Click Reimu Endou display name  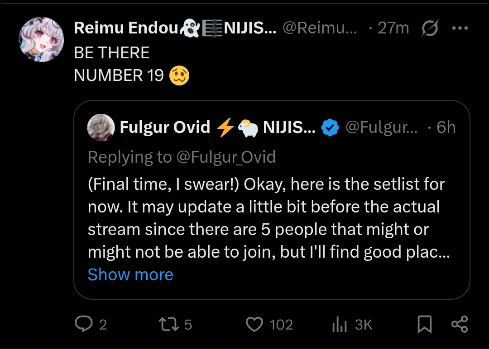pos(126,28)
